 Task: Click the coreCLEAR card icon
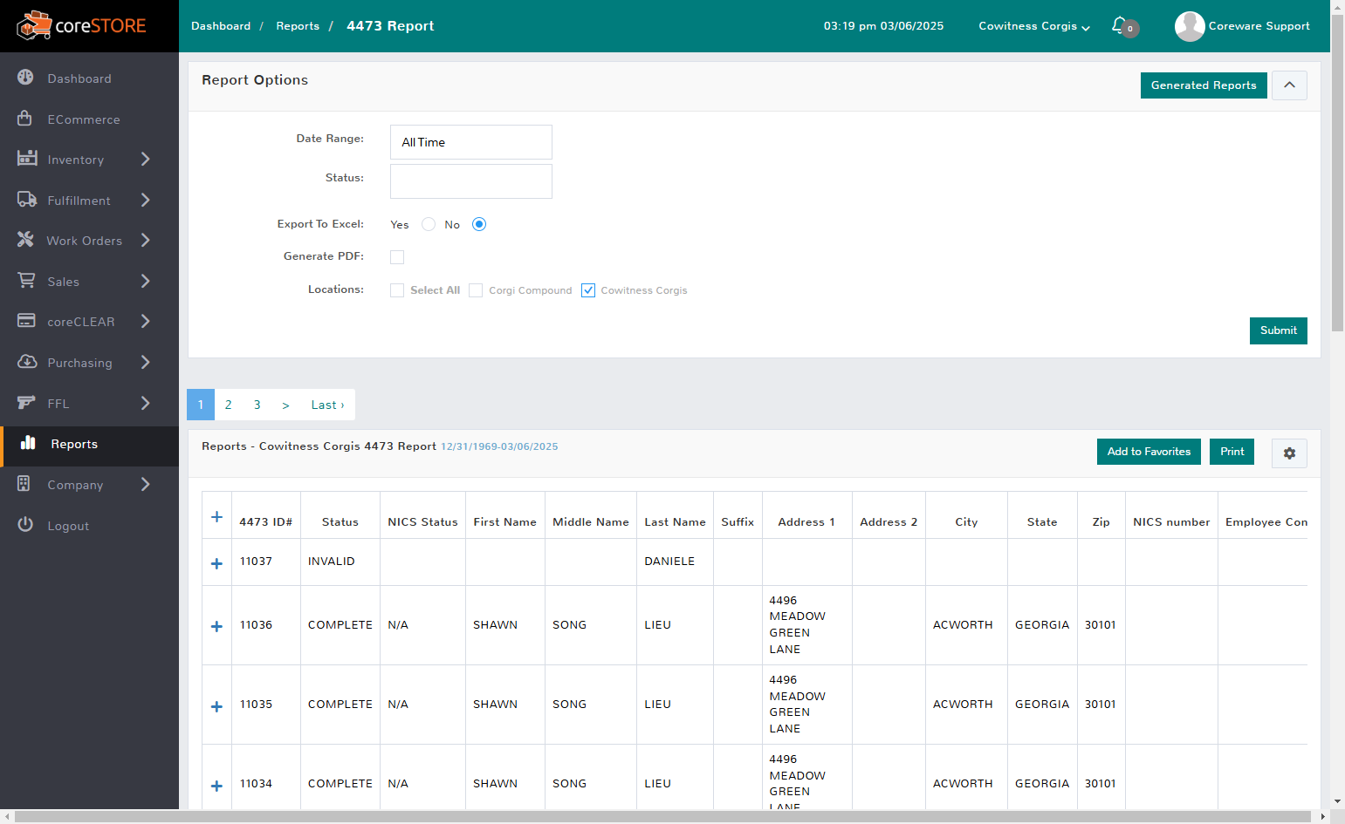point(27,321)
